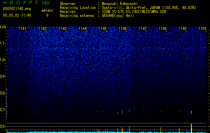Select the observer name Masayuki Kobayashi
210x133 pixels.
(120, 4)
